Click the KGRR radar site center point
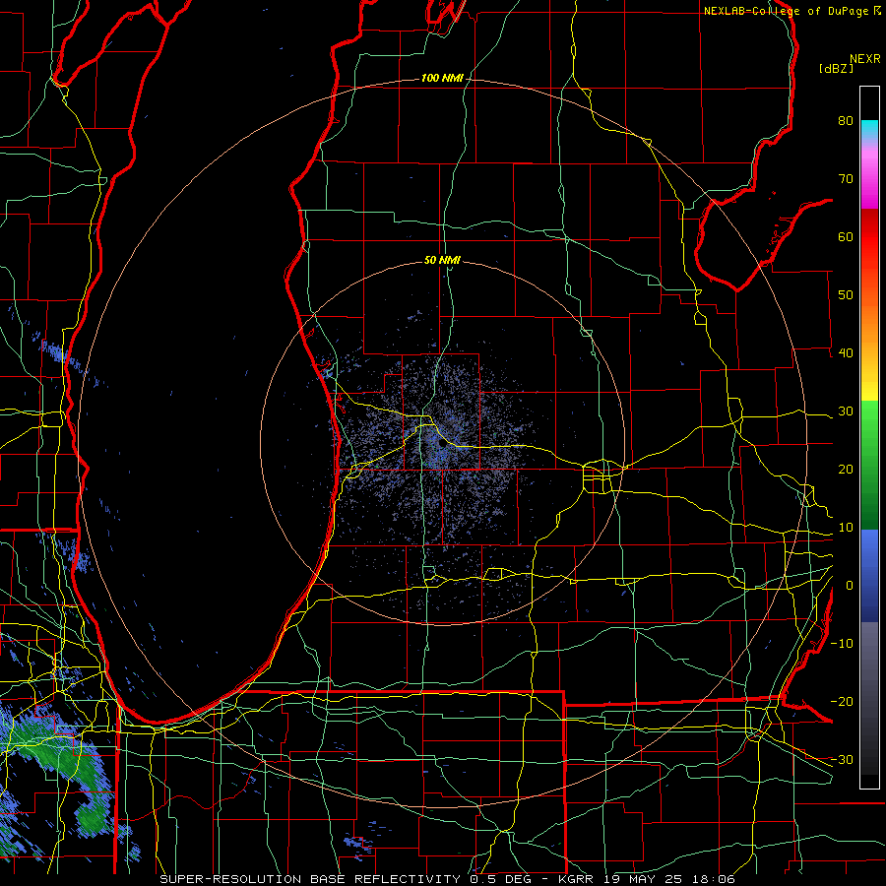Viewport: 886px width, 886px height. click(442, 444)
